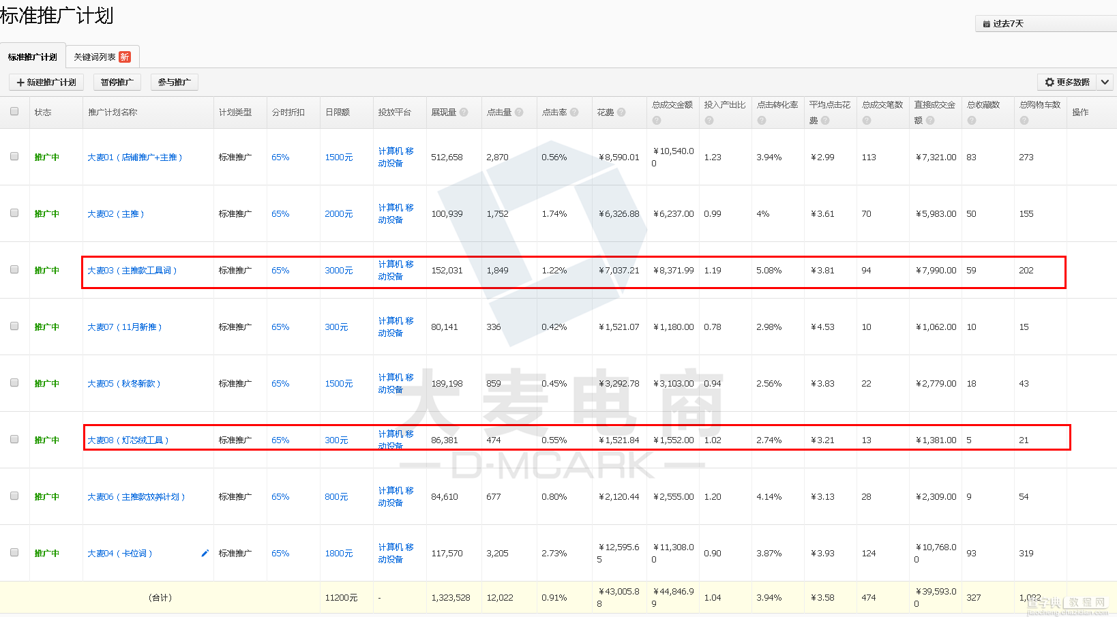Click the 日限额 column header
The width and height of the screenshot is (1117, 617).
pos(338,112)
